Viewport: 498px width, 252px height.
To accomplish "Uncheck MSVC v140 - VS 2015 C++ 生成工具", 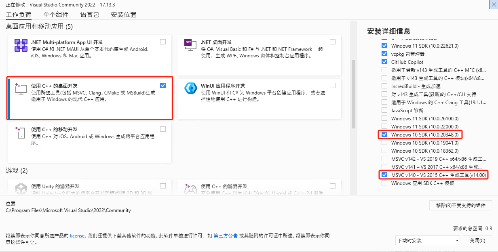I will 384,175.
